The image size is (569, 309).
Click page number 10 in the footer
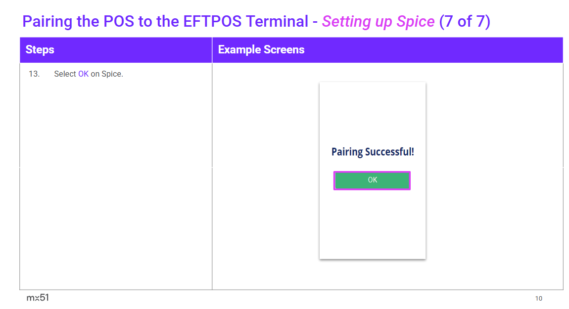point(538,298)
